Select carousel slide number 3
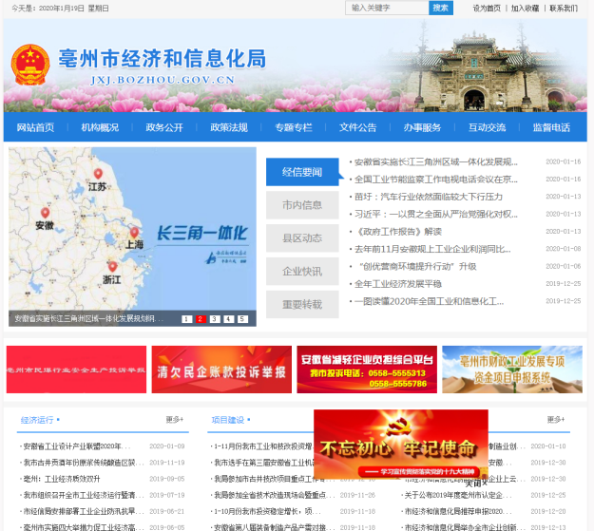 click(215, 319)
